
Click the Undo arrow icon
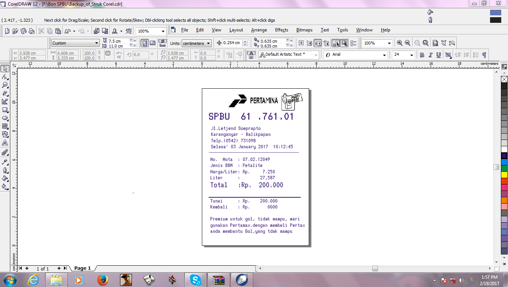(68, 31)
